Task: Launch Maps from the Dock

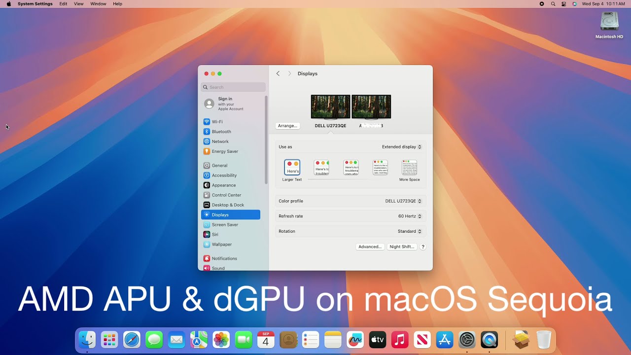Action: click(x=199, y=340)
